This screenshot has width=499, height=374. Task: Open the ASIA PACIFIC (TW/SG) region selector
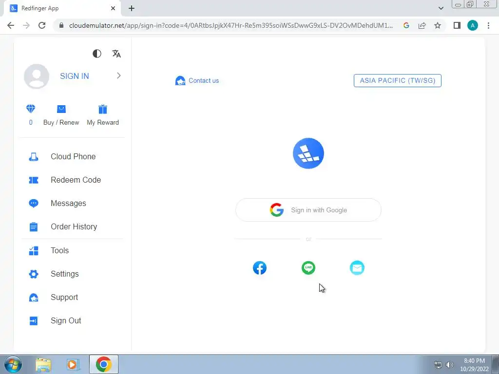coord(398,80)
